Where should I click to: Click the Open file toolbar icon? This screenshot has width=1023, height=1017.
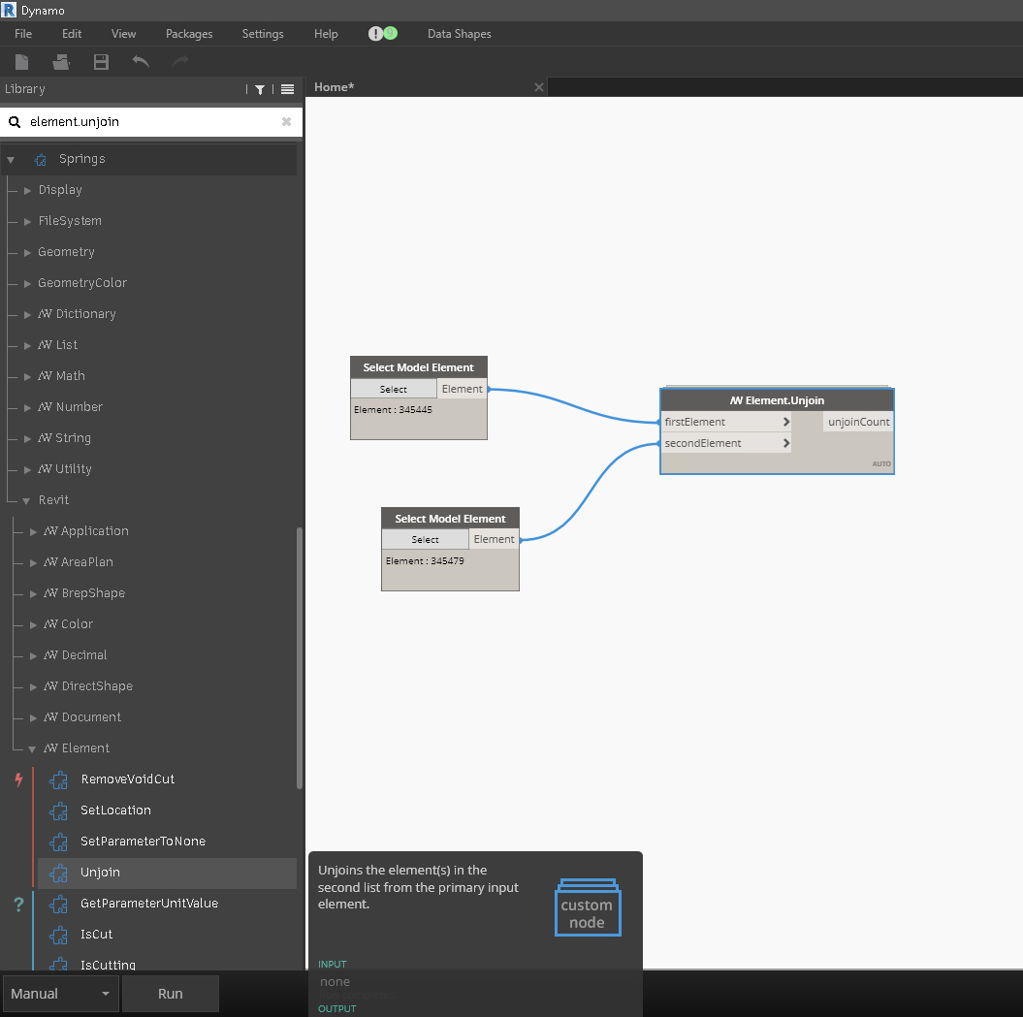point(61,62)
